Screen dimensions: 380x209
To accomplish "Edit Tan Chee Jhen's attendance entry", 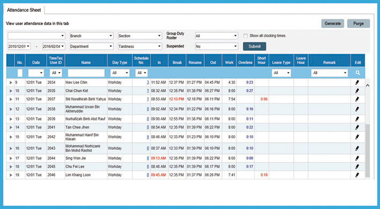I will click(x=357, y=127).
